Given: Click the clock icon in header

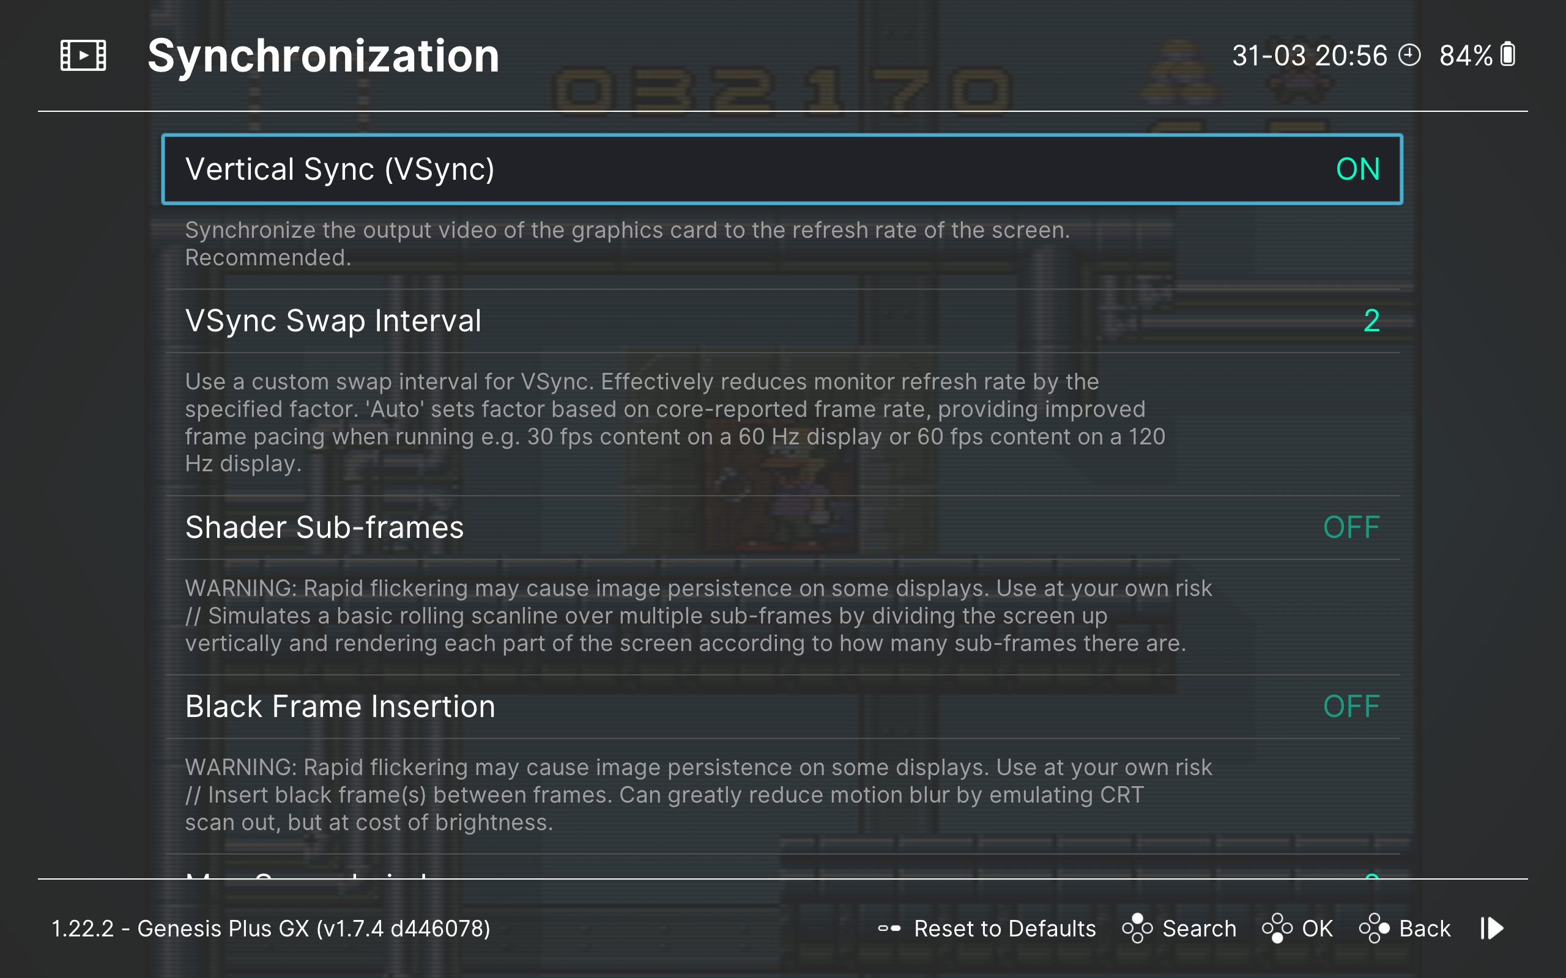Looking at the screenshot, I should click(x=1409, y=56).
